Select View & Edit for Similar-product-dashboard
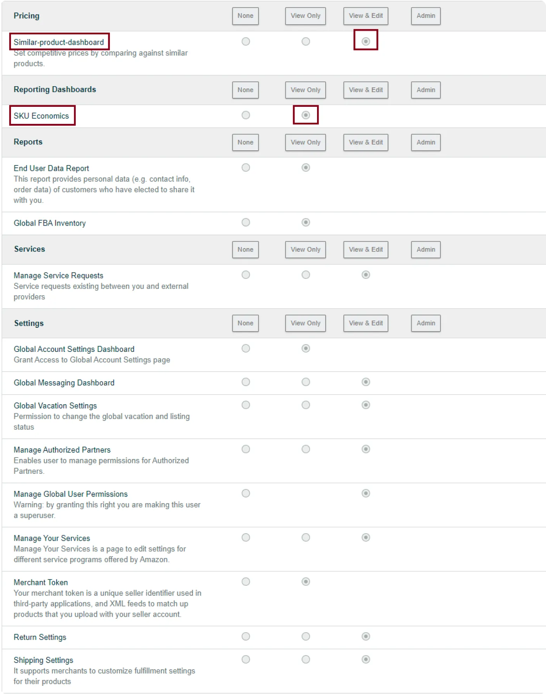Image resolution: width=546 pixels, height=694 pixels. 366,41
